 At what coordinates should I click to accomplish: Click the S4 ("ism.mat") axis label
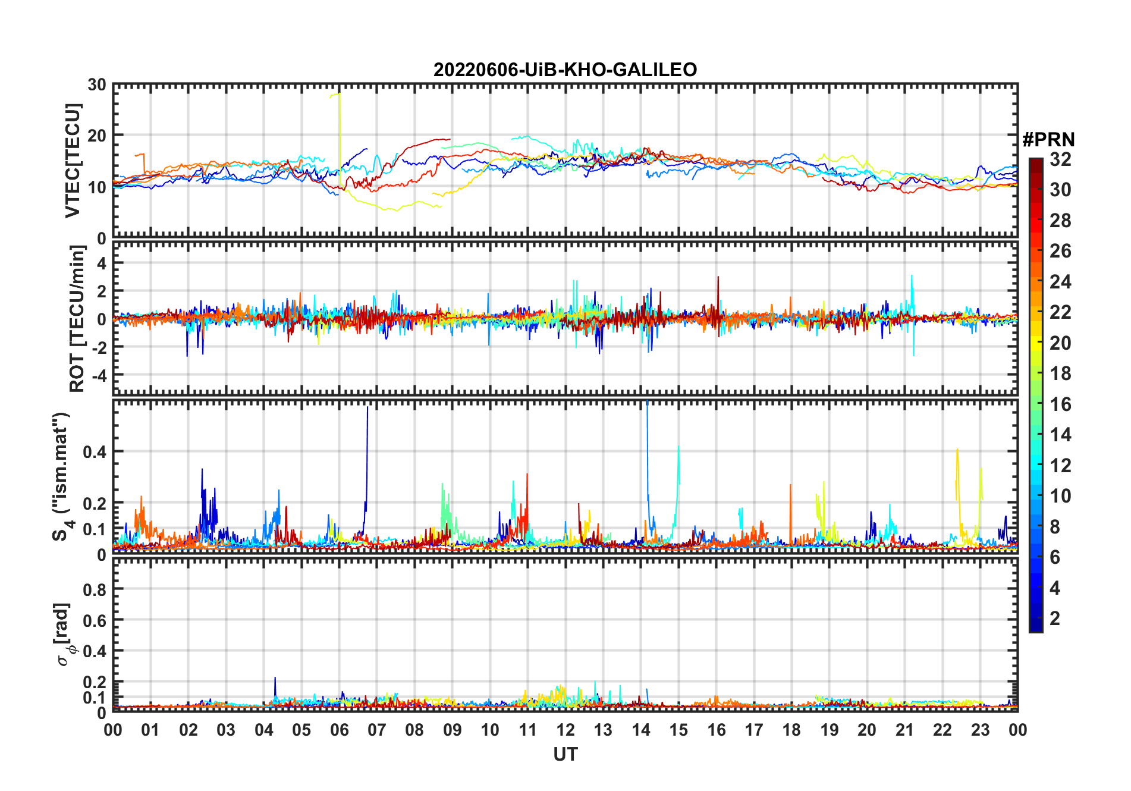pos(62,476)
